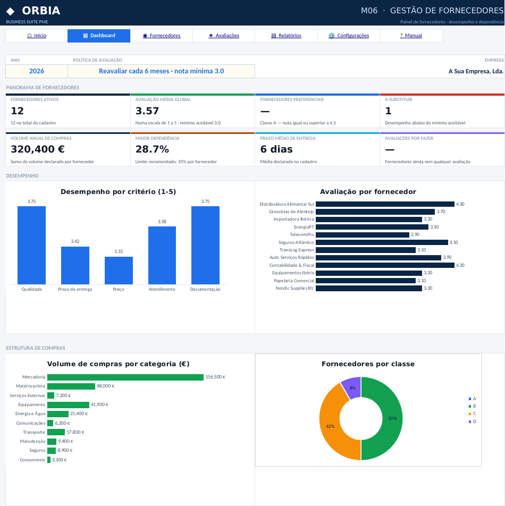505x506 pixels.
Task: Click the Transporte bar showing '17,800 €'
Action: coord(56,432)
